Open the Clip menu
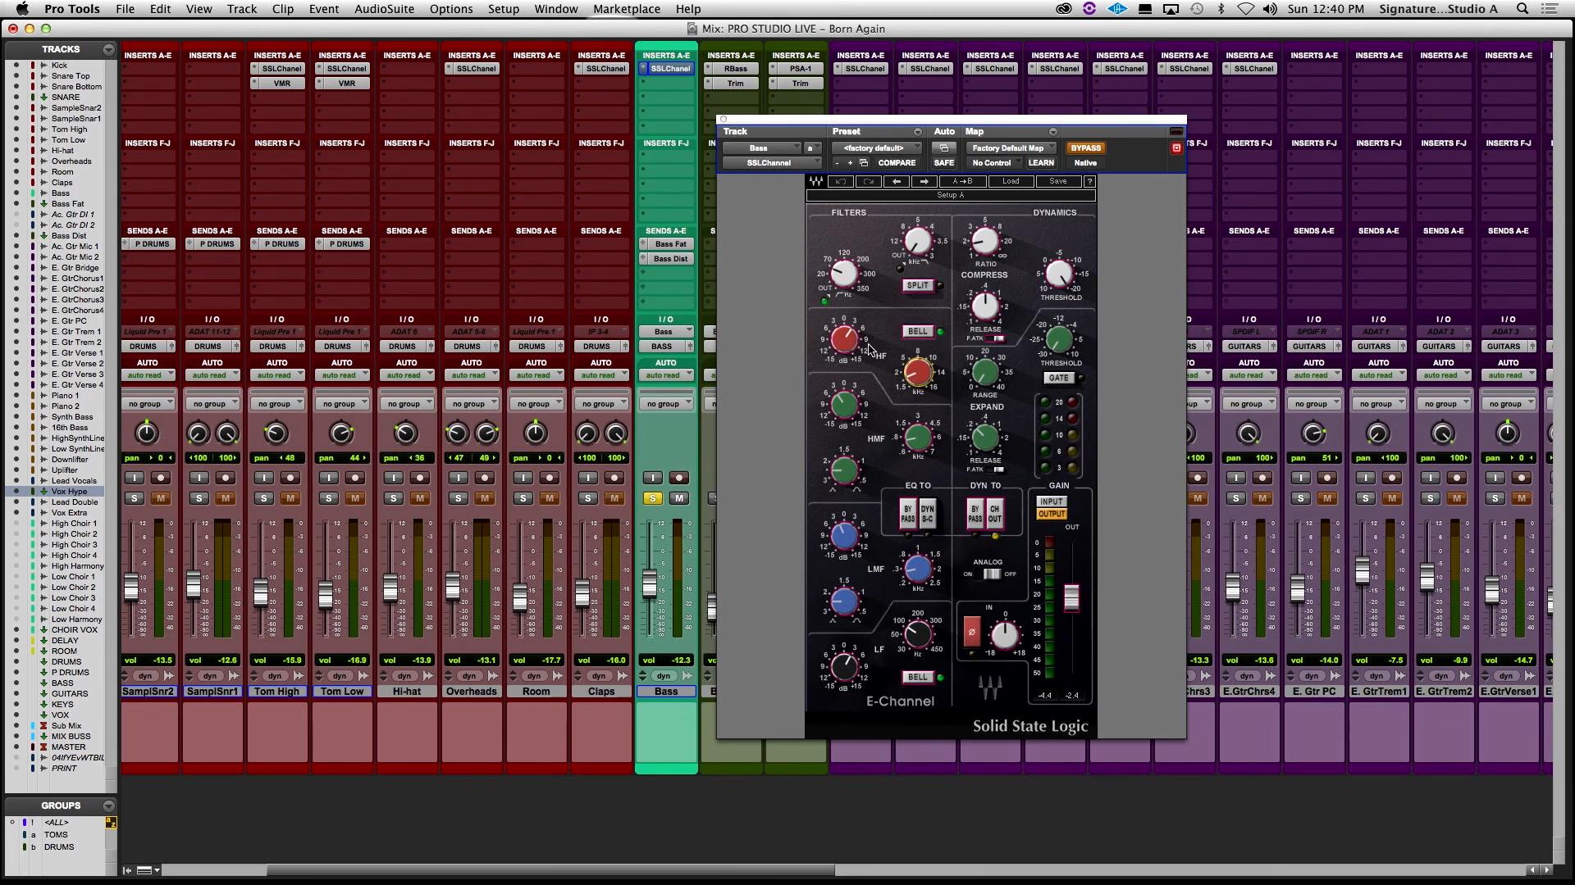 point(283,9)
